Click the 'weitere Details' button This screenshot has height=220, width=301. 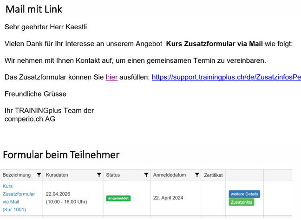244,194
